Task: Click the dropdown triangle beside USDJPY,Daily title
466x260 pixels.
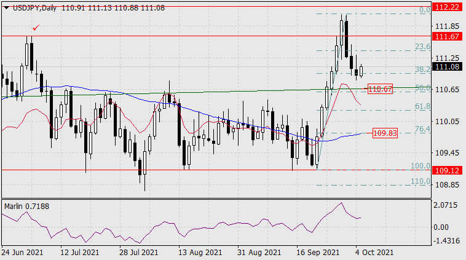Action: [x=6, y=8]
